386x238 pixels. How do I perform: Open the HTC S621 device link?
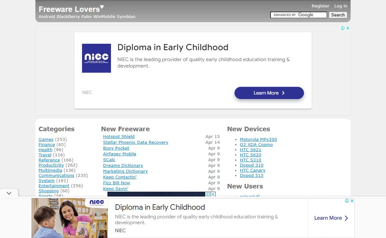tap(251, 150)
